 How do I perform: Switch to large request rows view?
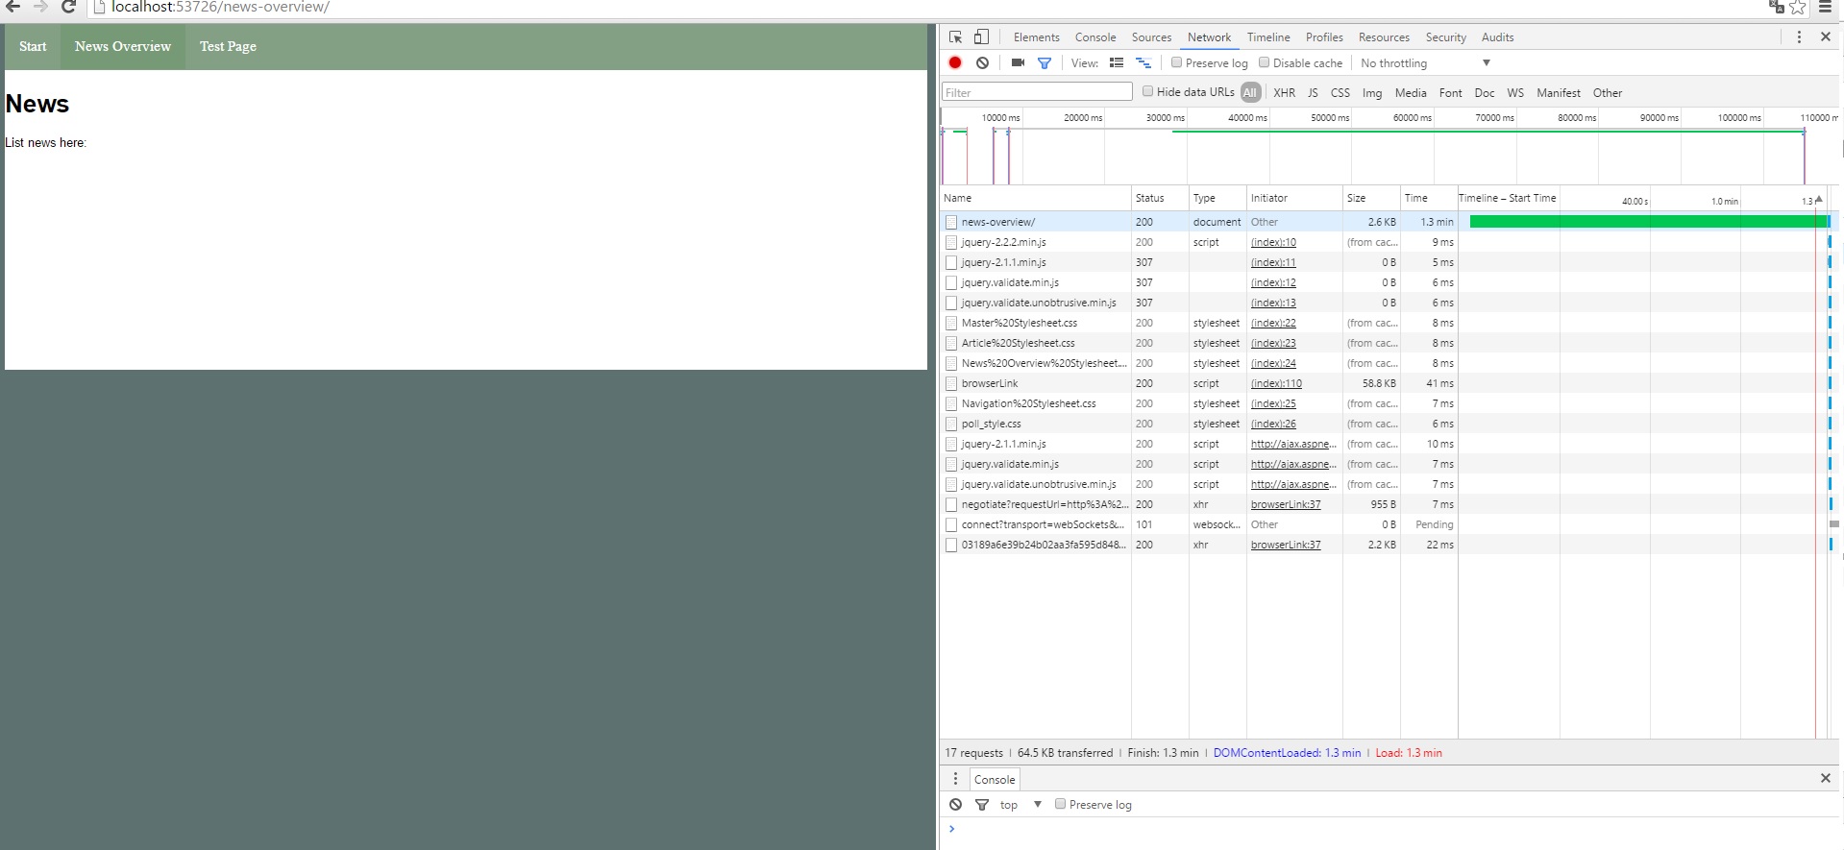coord(1117,63)
